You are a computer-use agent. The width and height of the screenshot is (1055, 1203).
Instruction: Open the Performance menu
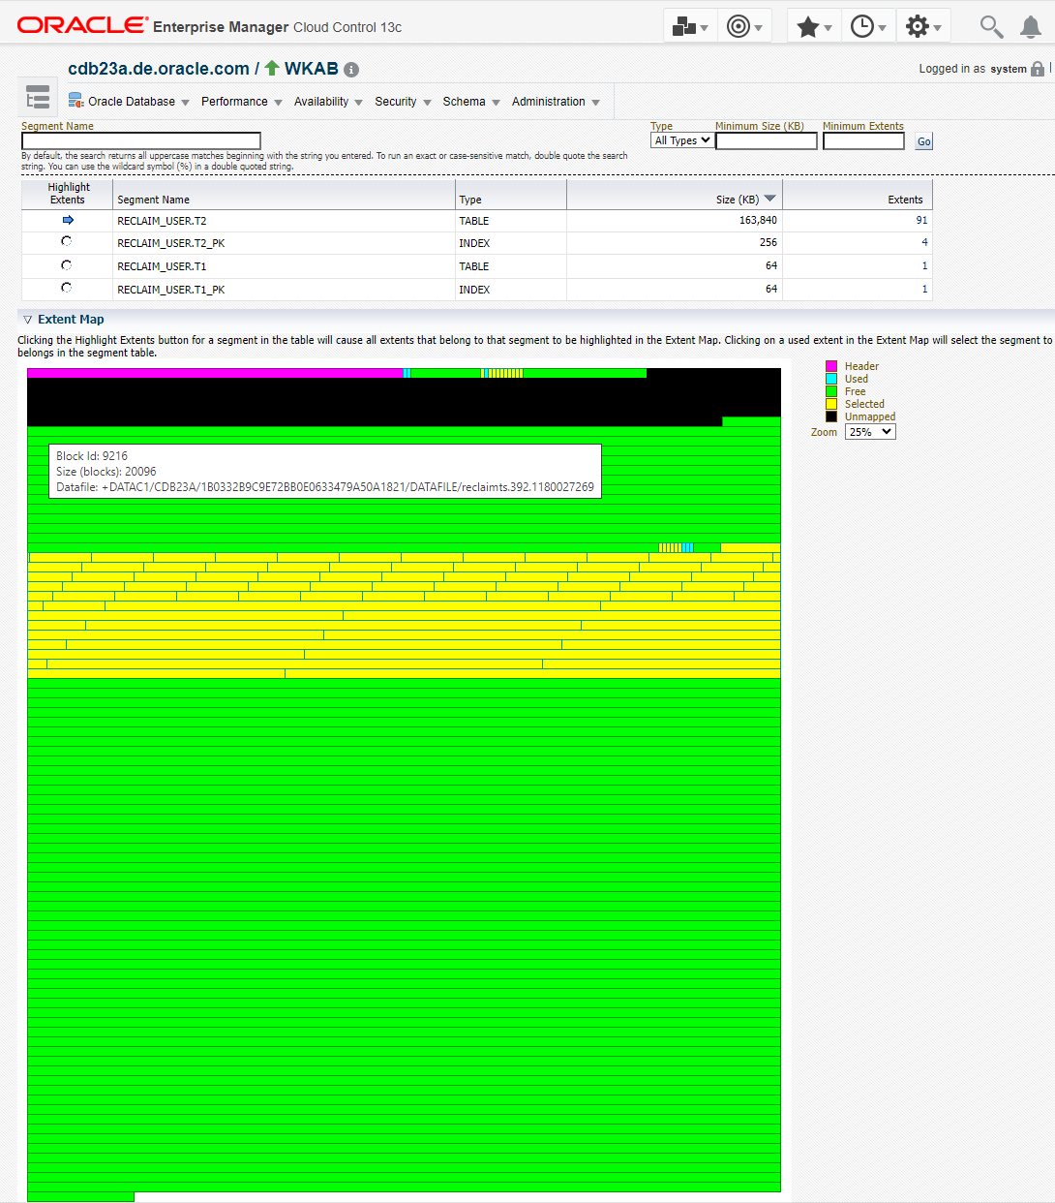(242, 102)
